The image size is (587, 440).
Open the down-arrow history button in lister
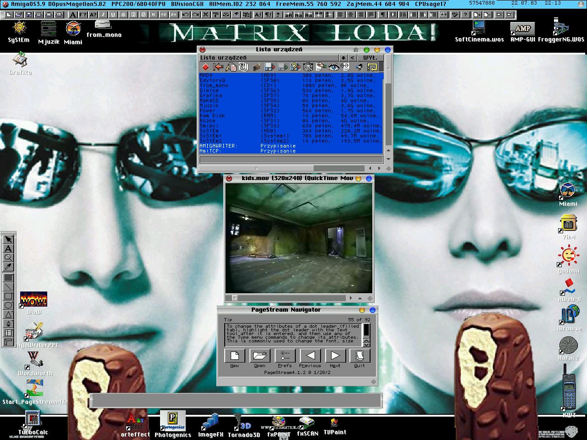tap(343, 57)
